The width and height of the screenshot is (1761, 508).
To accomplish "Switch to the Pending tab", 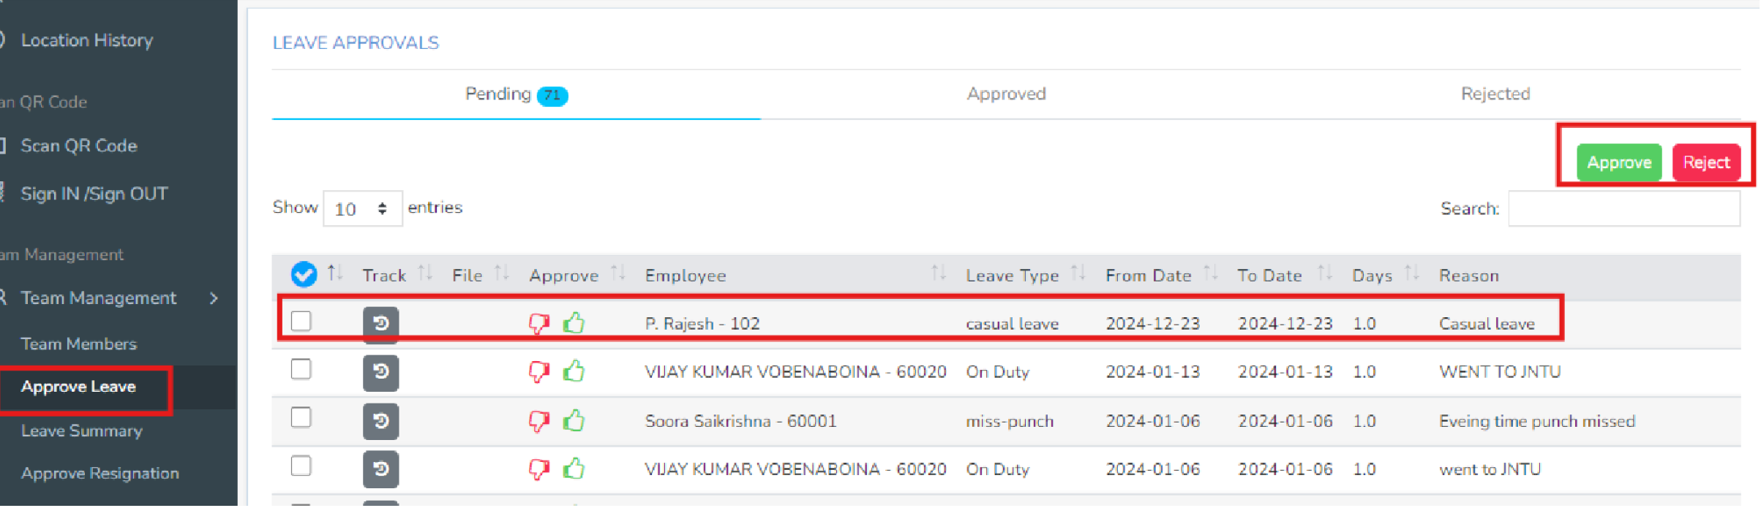I will tap(516, 94).
